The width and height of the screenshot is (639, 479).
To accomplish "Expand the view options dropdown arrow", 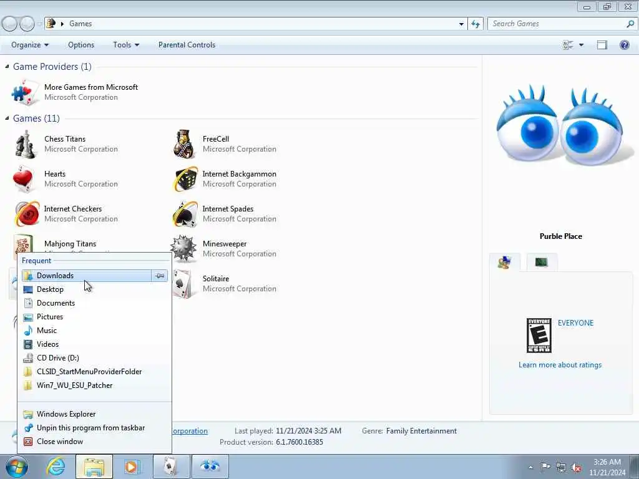I will pyautogui.click(x=581, y=45).
